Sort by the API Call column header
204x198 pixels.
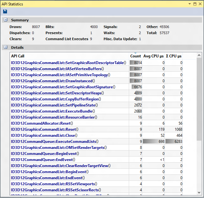coord(69,56)
